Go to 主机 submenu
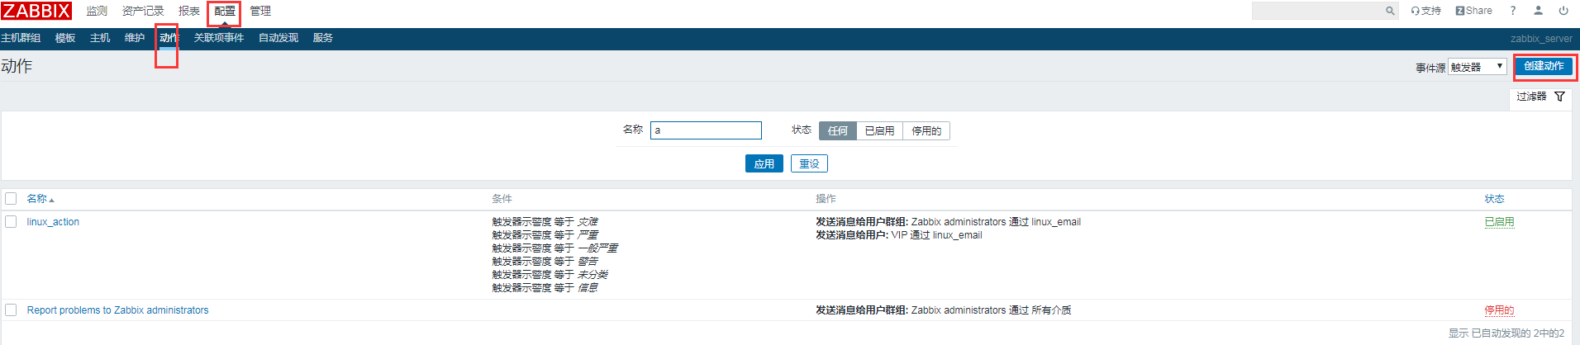The height and width of the screenshot is (345, 1580). (100, 38)
